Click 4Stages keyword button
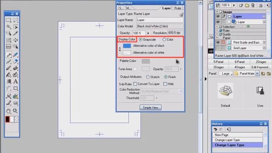 pyautogui.click(x=240, y=67)
